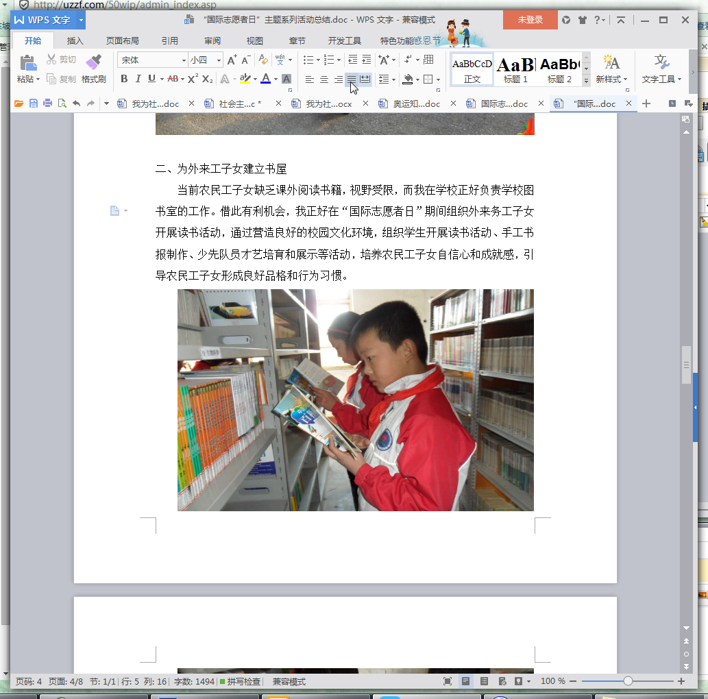Apply subscript X₂ formatting
The width and height of the screenshot is (708, 699).
[207, 79]
